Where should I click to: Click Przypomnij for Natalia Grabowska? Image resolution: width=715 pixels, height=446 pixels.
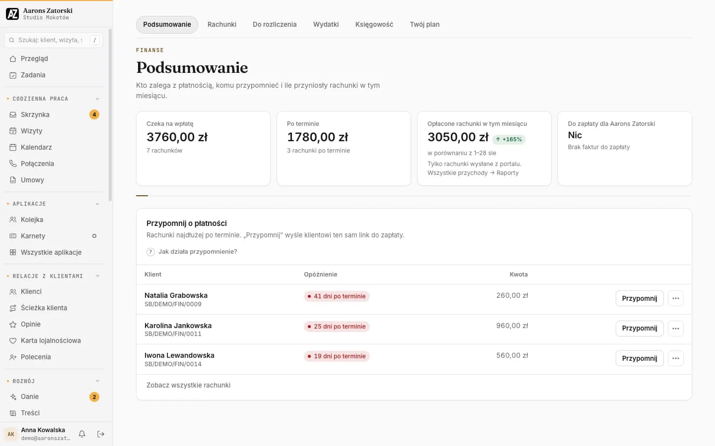[x=640, y=298]
